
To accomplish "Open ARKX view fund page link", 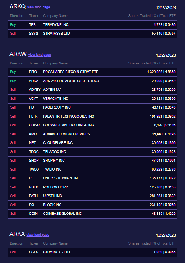I will pos(38,235).
